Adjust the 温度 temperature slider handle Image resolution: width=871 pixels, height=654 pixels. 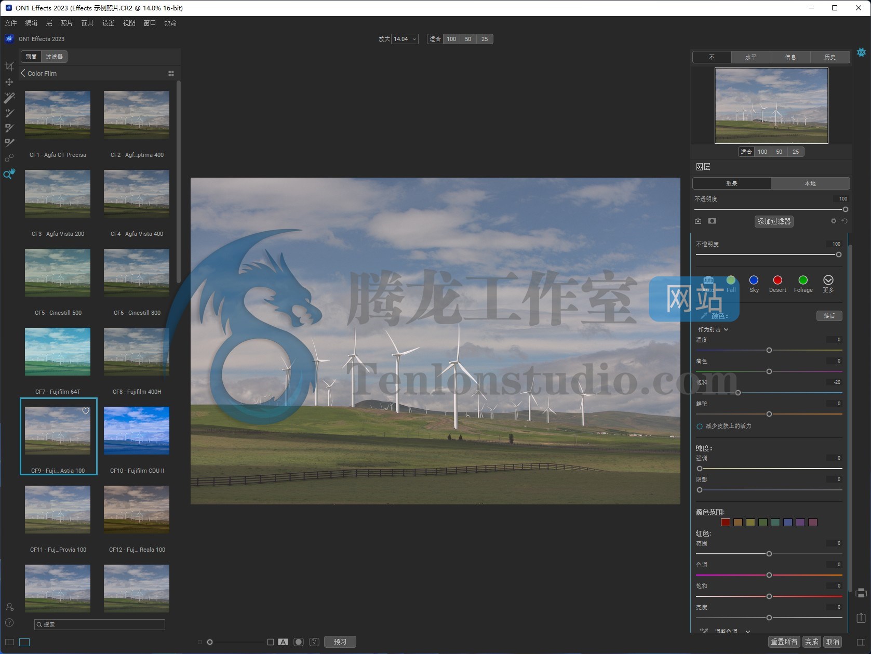pyautogui.click(x=769, y=350)
